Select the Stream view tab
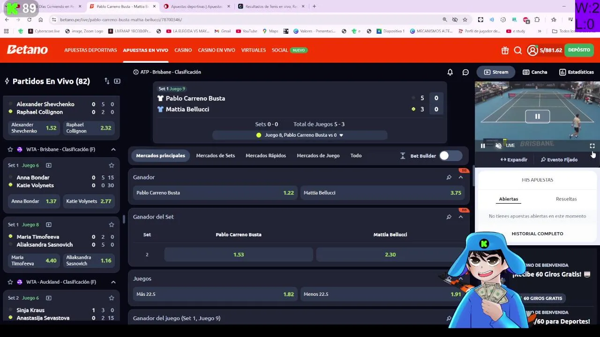This screenshot has width=600, height=337. pos(496,72)
